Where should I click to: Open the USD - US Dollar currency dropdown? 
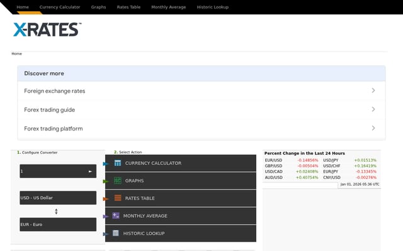pyautogui.click(x=58, y=198)
